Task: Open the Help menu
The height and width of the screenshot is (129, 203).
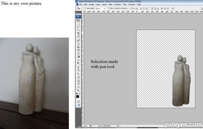Action: coord(139,4)
